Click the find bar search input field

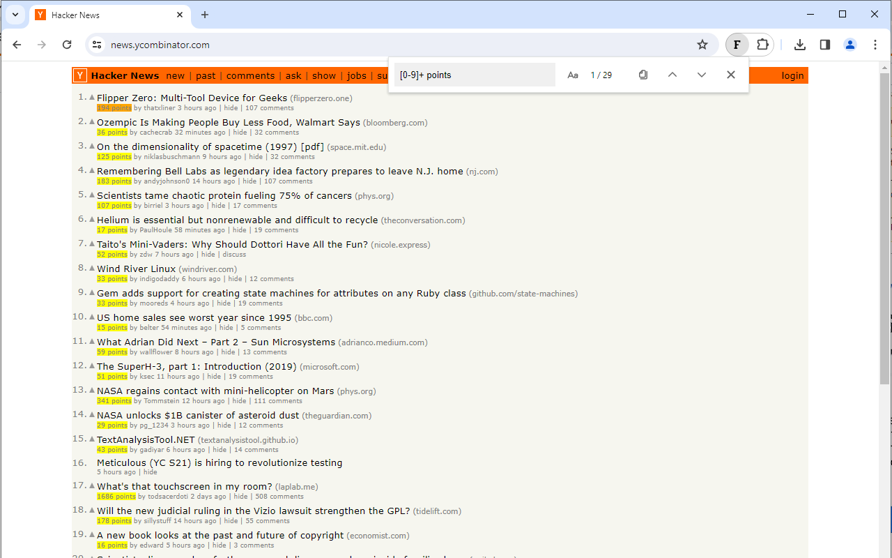click(474, 74)
